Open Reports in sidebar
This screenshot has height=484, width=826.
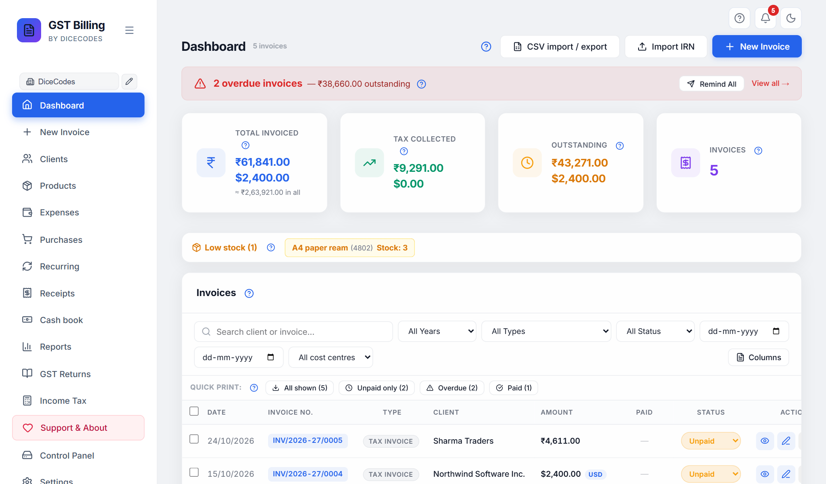pos(78,346)
